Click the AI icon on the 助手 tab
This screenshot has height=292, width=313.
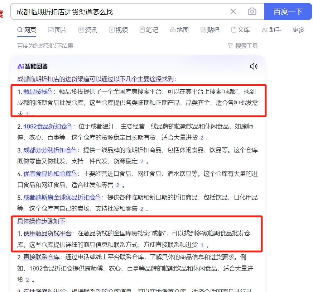265,30
